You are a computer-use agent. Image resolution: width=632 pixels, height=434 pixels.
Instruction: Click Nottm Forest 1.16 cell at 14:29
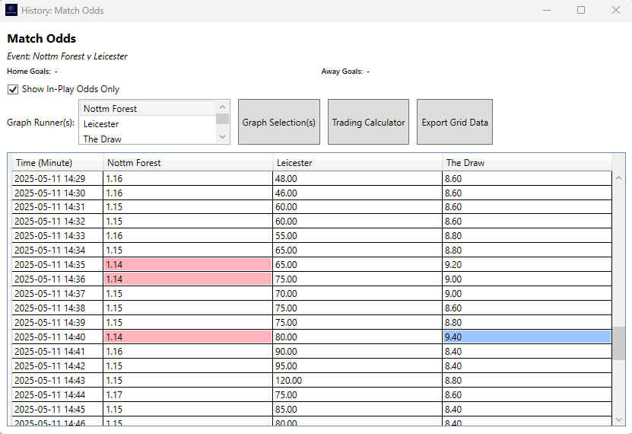(188, 178)
